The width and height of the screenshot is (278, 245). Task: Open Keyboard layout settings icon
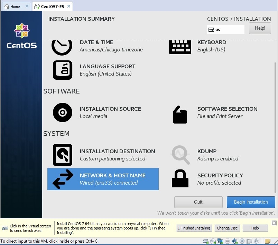[180, 47]
